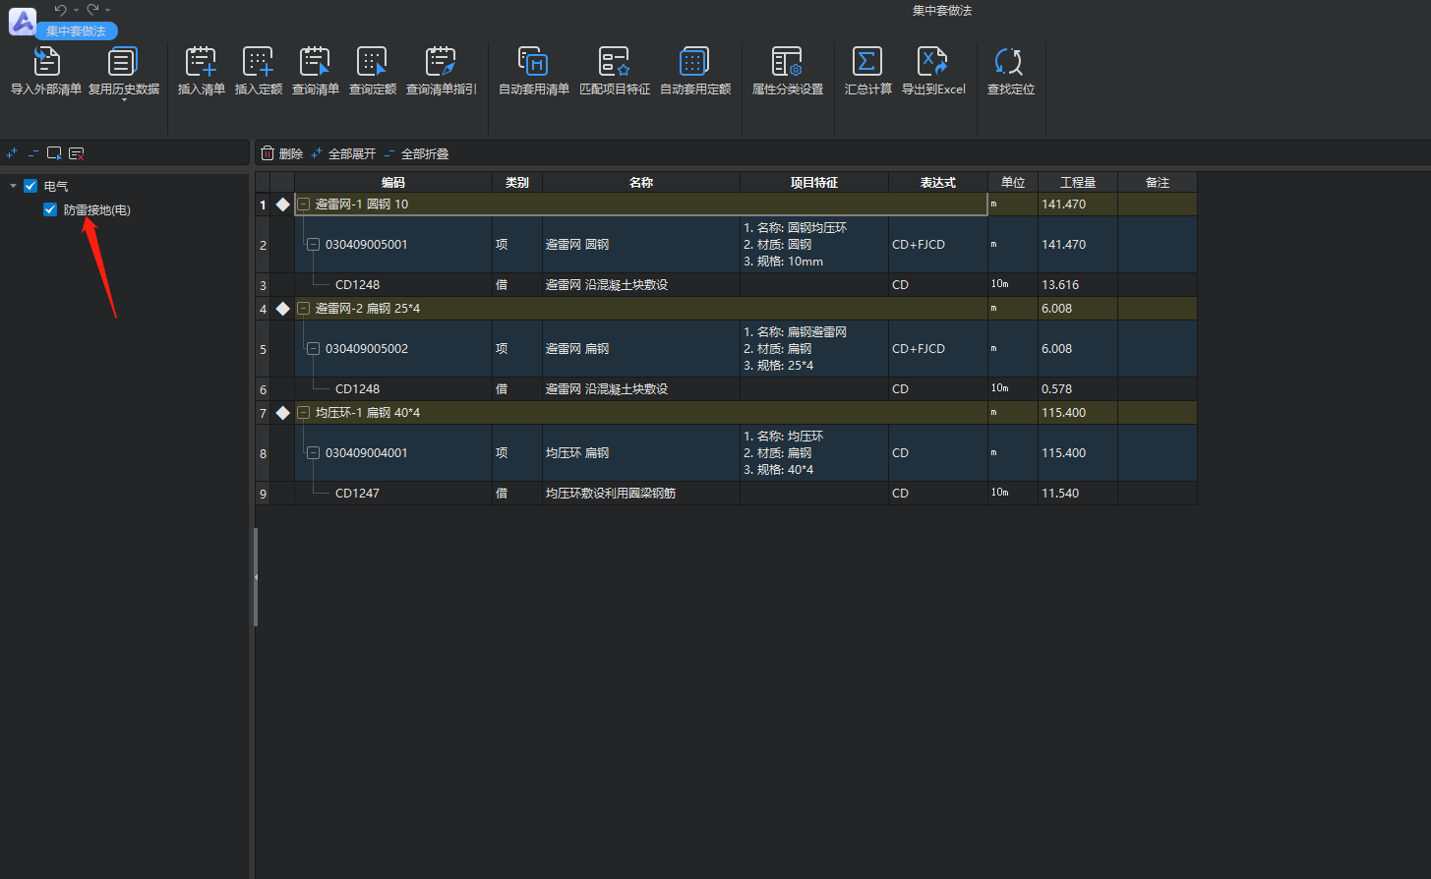
Task: Open the dropdown arrow under 复用历史数据
Action: pyautogui.click(x=124, y=100)
